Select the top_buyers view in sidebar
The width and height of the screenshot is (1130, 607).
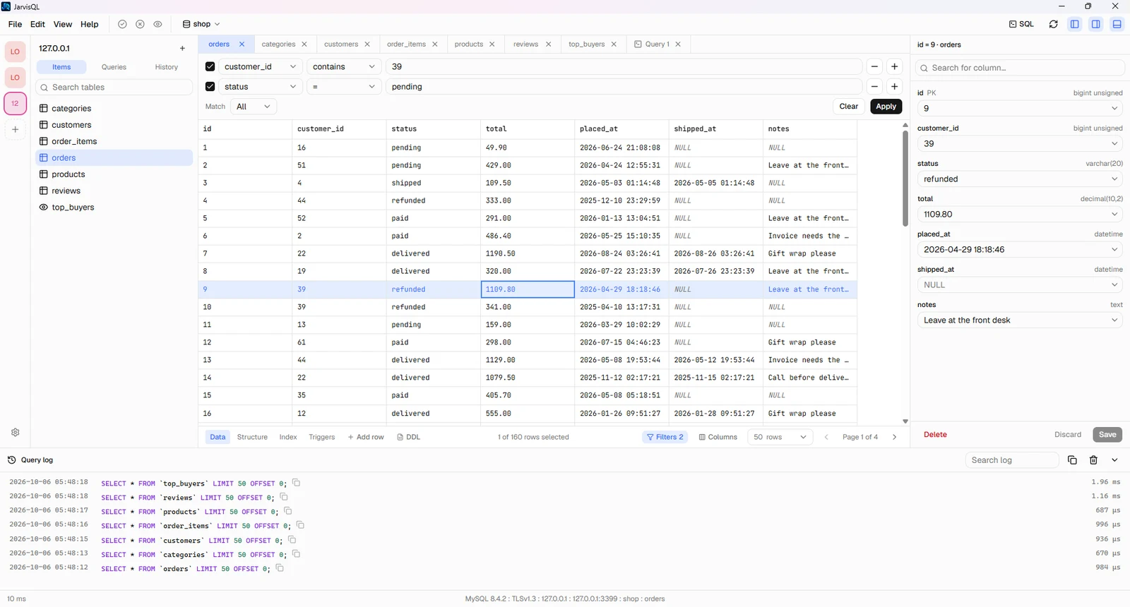click(114, 208)
